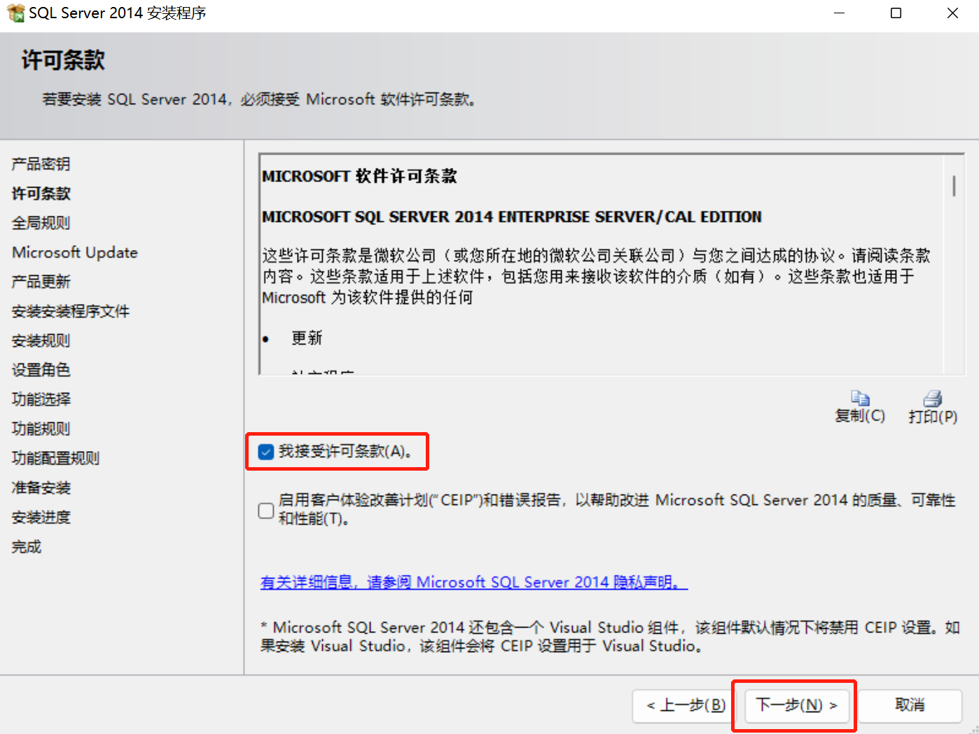The height and width of the screenshot is (734, 979).
Task: Minimize the SQL Server 2014 setup window
Action: [x=839, y=13]
